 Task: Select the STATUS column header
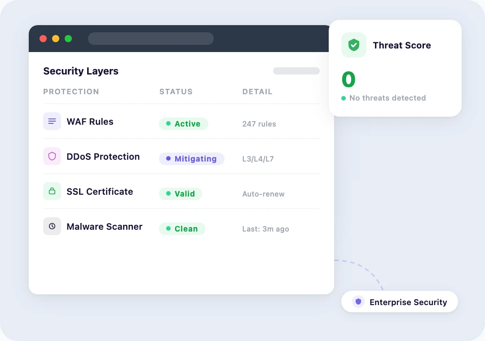pos(176,92)
